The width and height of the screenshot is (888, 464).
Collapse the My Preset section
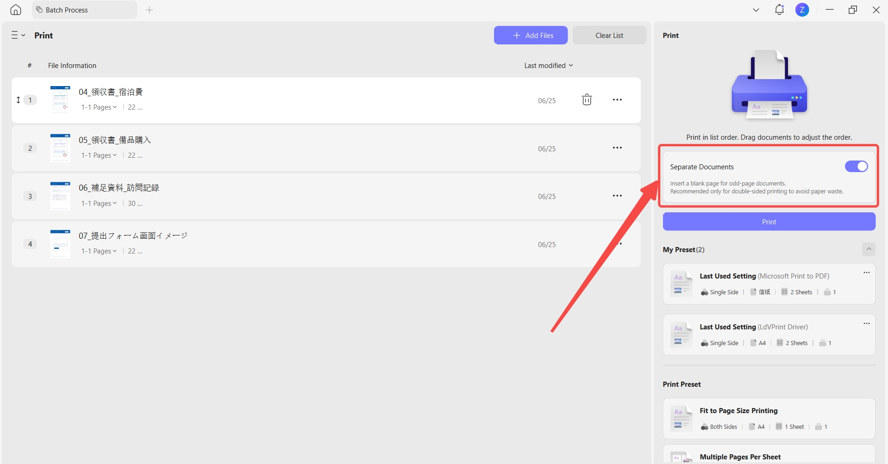pos(869,249)
